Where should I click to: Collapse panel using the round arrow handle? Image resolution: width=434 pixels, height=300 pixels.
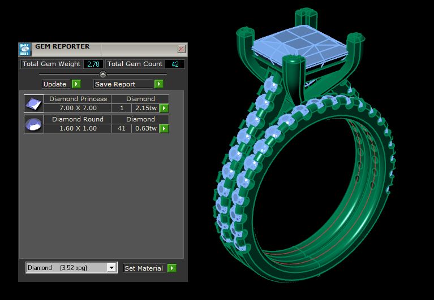point(102,74)
